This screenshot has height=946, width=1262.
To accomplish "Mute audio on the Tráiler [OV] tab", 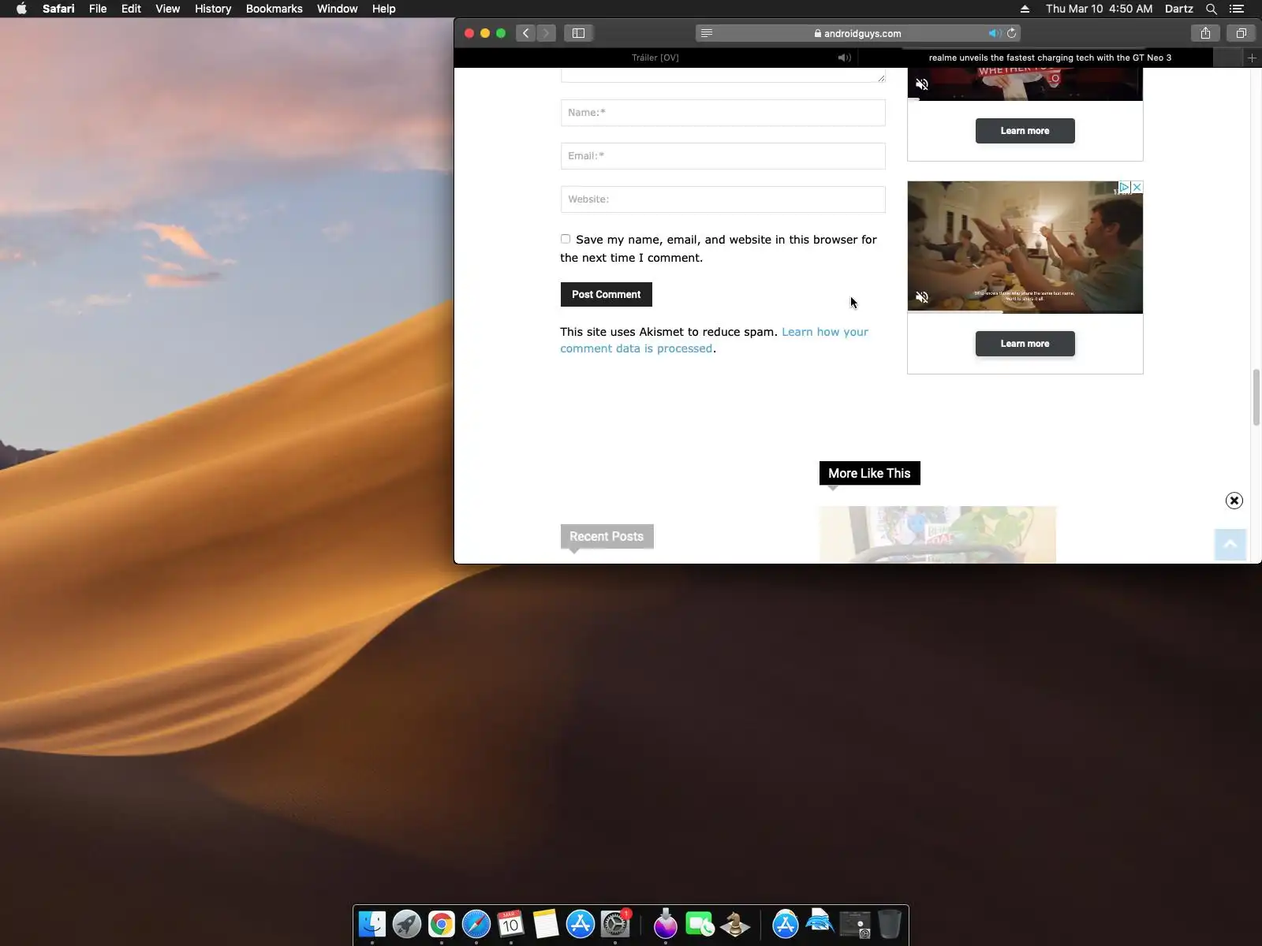I will (x=844, y=58).
